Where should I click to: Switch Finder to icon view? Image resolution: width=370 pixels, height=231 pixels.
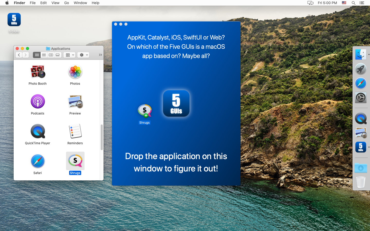tap(37, 55)
